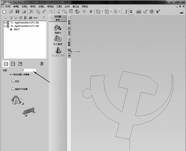The height and width of the screenshot is (151, 186).
Task: Click the Redo arrow icon
Action: tap(51, 11)
